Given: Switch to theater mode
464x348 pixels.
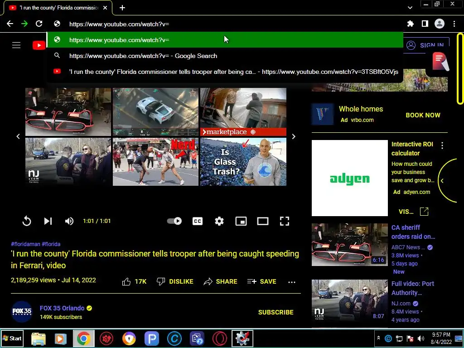Looking at the screenshot, I should point(262,221).
